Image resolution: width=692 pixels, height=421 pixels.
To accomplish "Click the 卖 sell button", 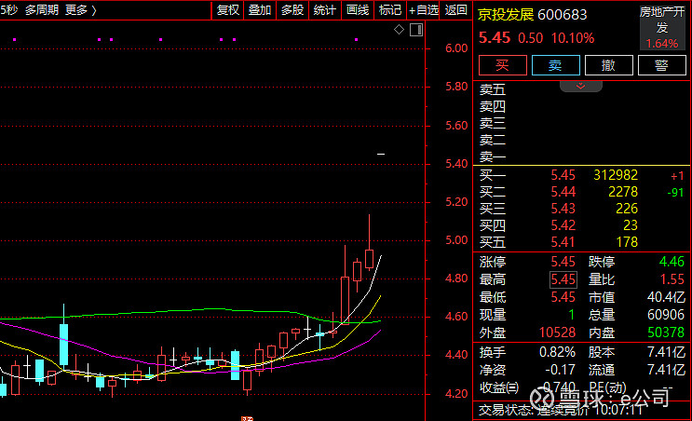I will tap(555, 64).
